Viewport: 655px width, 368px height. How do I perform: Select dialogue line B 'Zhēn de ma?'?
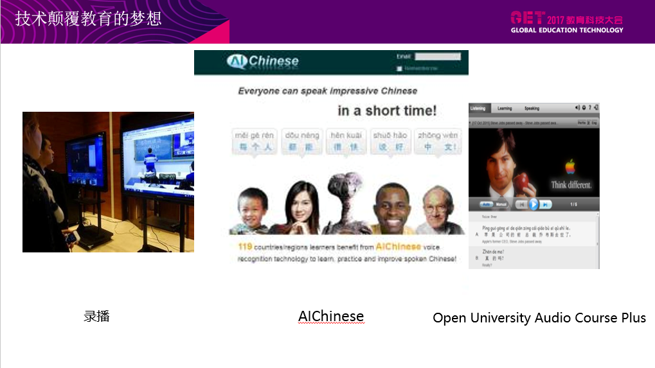pyautogui.click(x=533, y=258)
